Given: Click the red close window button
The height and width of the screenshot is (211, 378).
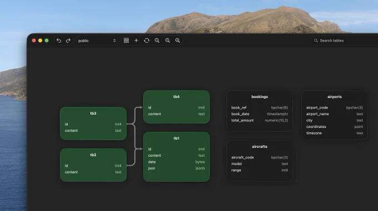Looking at the screenshot, I should click(34, 41).
